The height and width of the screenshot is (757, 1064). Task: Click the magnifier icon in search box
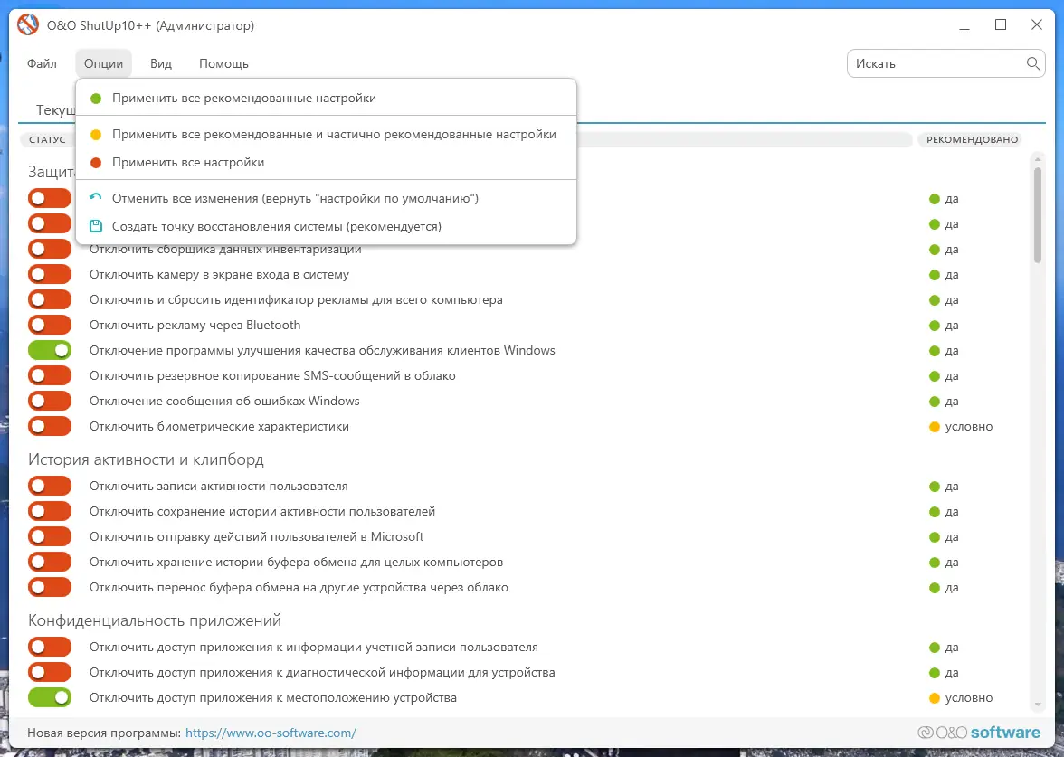click(x=1033, y=63)
